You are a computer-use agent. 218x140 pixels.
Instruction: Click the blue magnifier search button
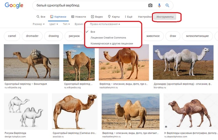click(x=167, y=6)
